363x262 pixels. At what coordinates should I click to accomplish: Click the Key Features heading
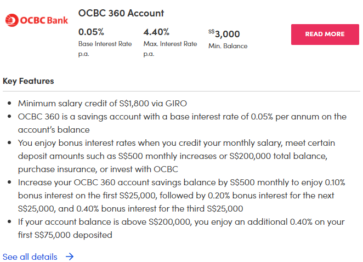(x=29, y=81)
